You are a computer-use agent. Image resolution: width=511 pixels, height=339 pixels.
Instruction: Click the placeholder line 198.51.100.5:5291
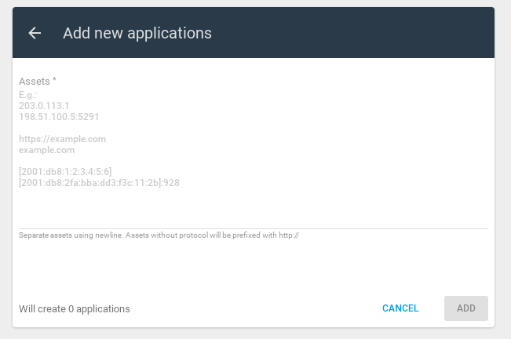point(59,117)
